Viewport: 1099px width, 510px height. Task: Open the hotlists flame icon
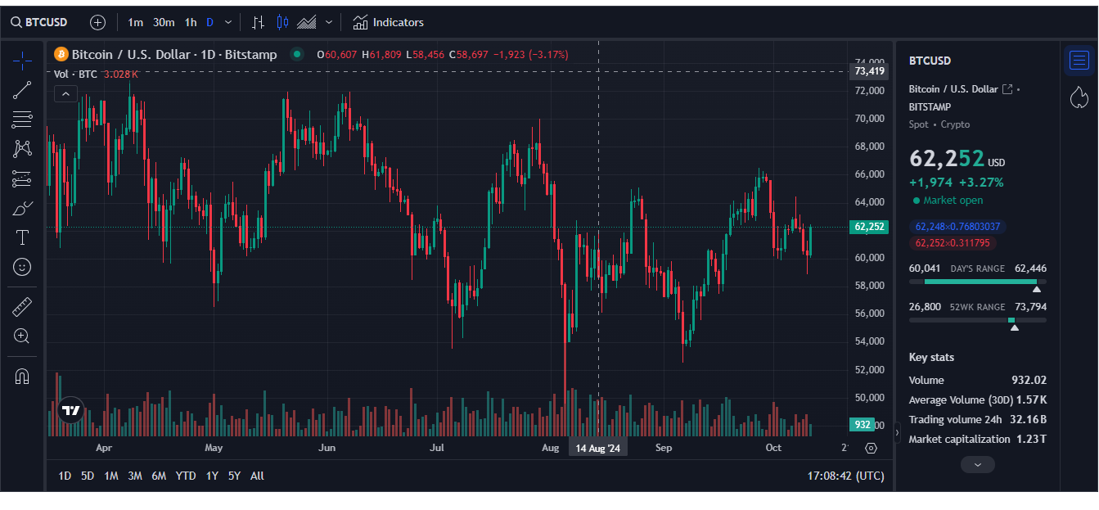1079,98
